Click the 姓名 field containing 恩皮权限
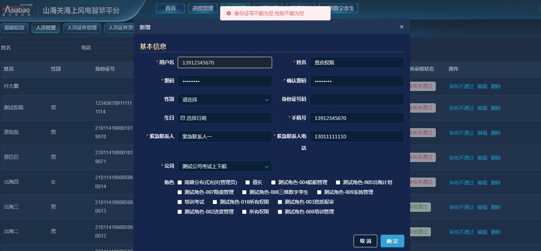This screenshot has width=541, height=251. click(x=357, y=62)
